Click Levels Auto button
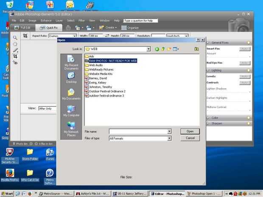The height and width of the screenshot is (197, 263). pos(245,76)
